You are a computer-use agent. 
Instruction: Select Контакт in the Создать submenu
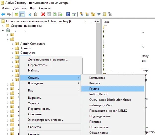113,83
